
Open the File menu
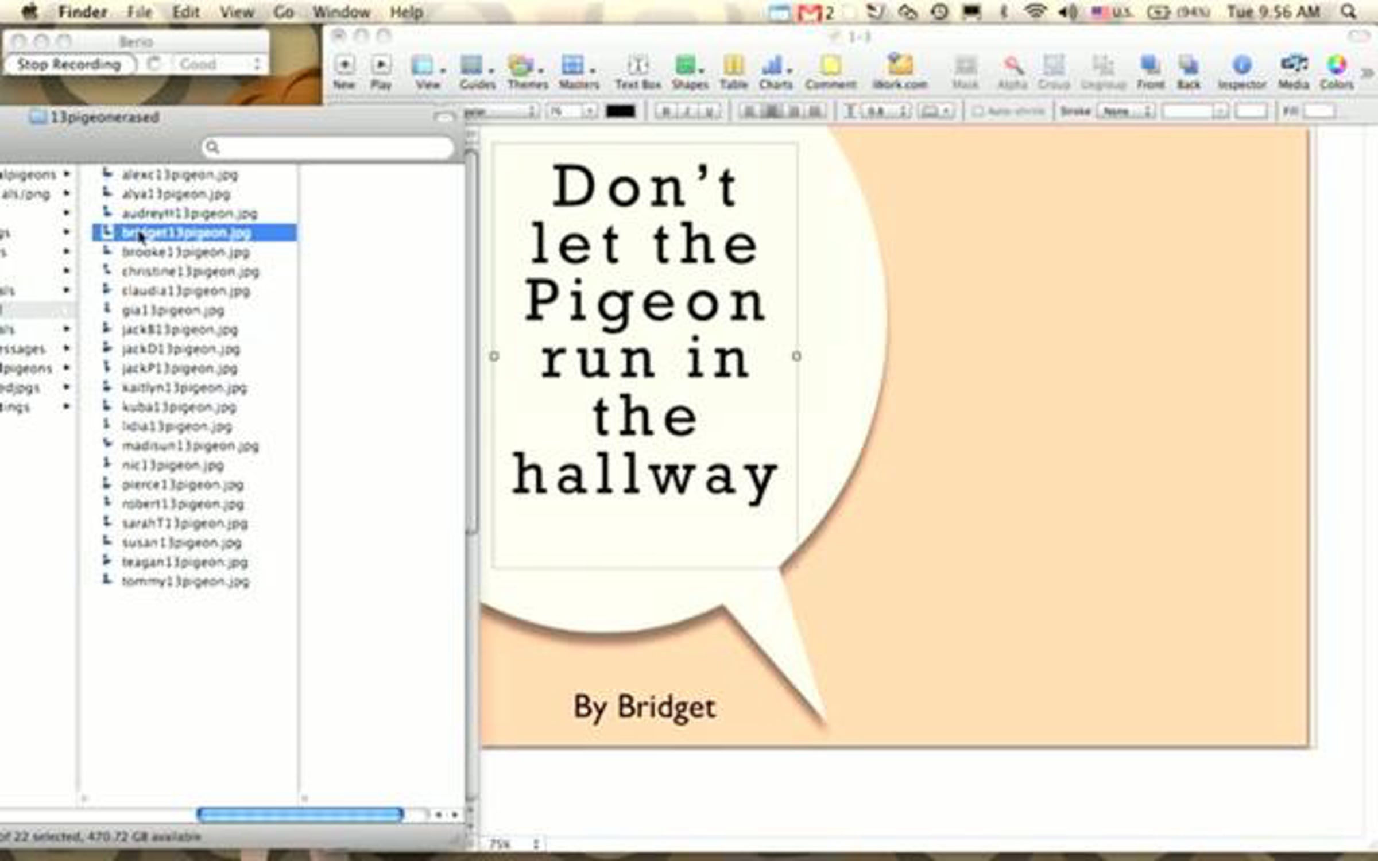tap(140, 12)
